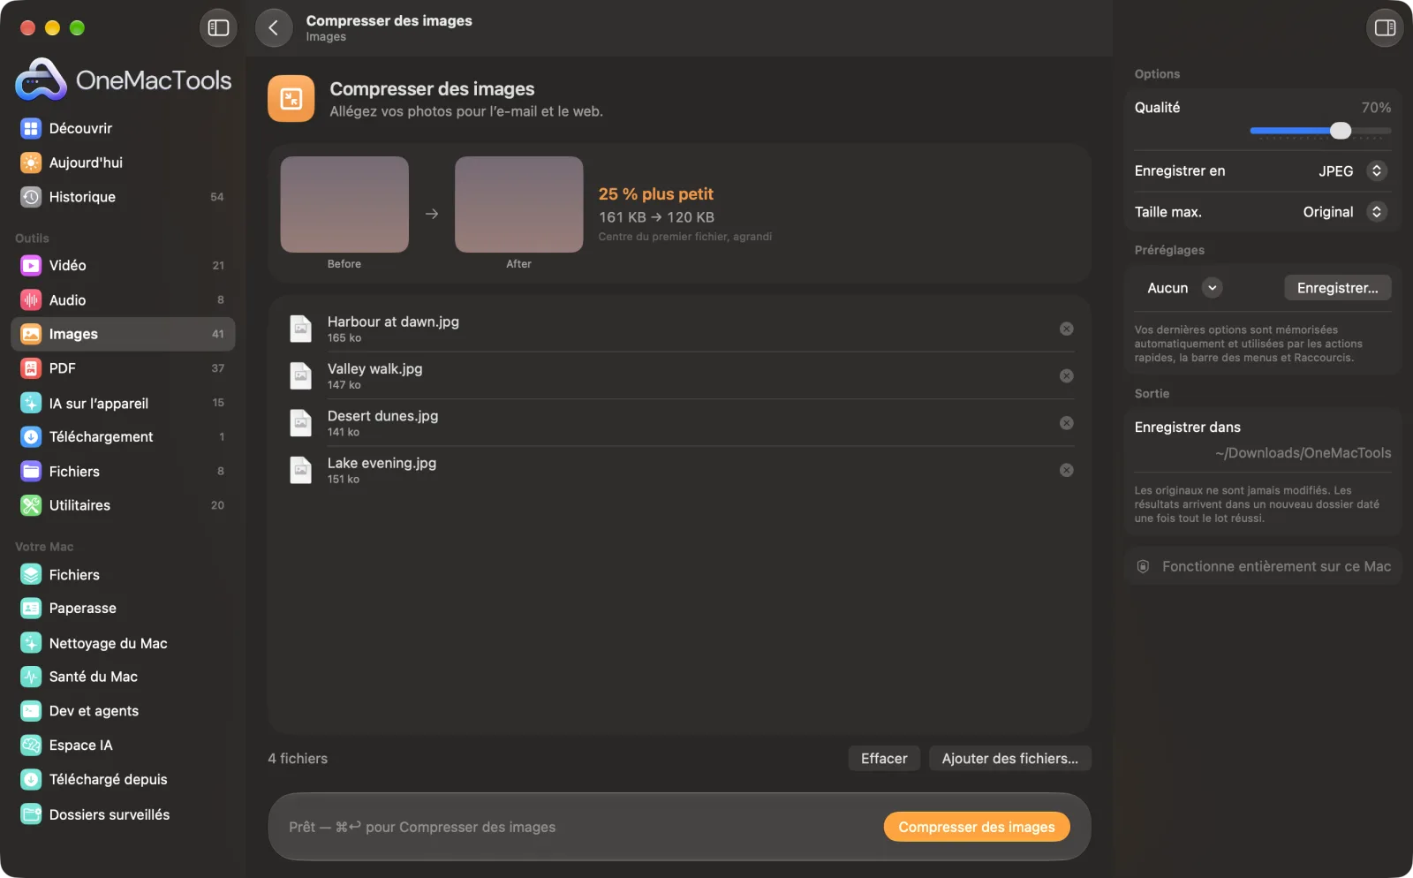Viewport: 1413px width, 878px height.
Task: Open the Historique section
Action: [123, 197]
